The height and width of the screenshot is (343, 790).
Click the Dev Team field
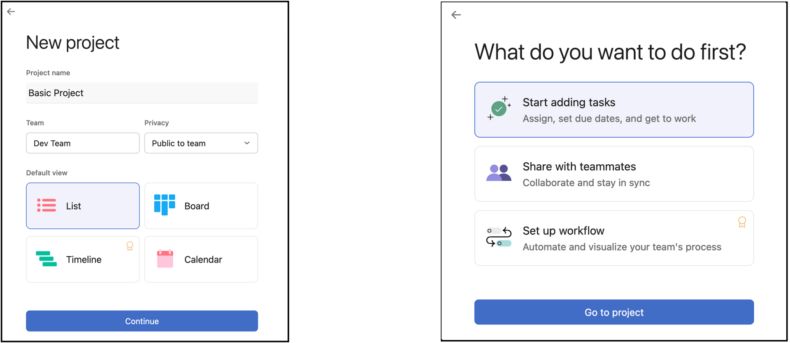[83, 143]
